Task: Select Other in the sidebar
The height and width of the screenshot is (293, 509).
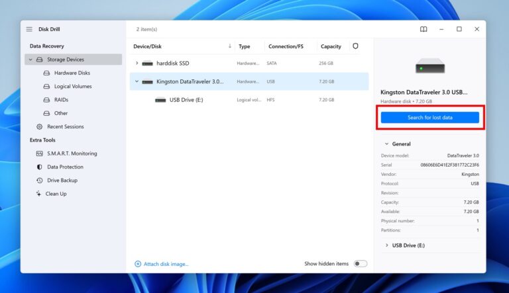Action: [61, 113]
